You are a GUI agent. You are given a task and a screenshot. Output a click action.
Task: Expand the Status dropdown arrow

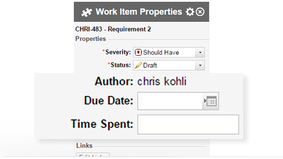click(200, 65)
